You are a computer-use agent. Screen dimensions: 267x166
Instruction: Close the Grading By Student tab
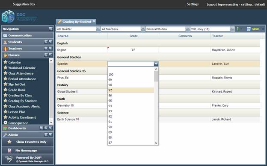[x=94, y=21]
